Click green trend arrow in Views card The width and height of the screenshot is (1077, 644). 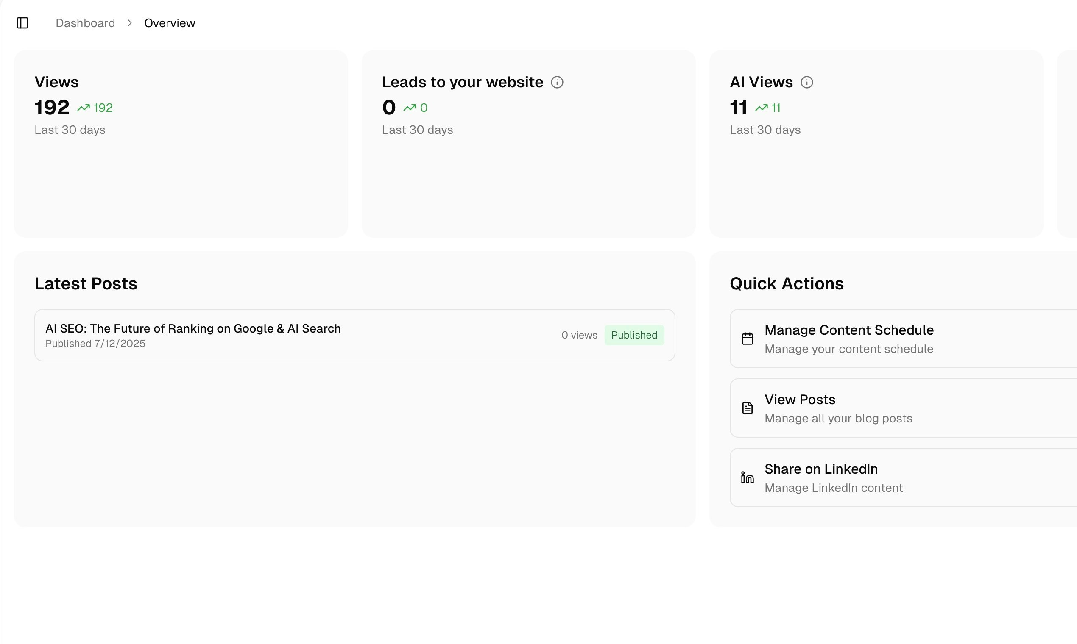click(x=84, y=108)
